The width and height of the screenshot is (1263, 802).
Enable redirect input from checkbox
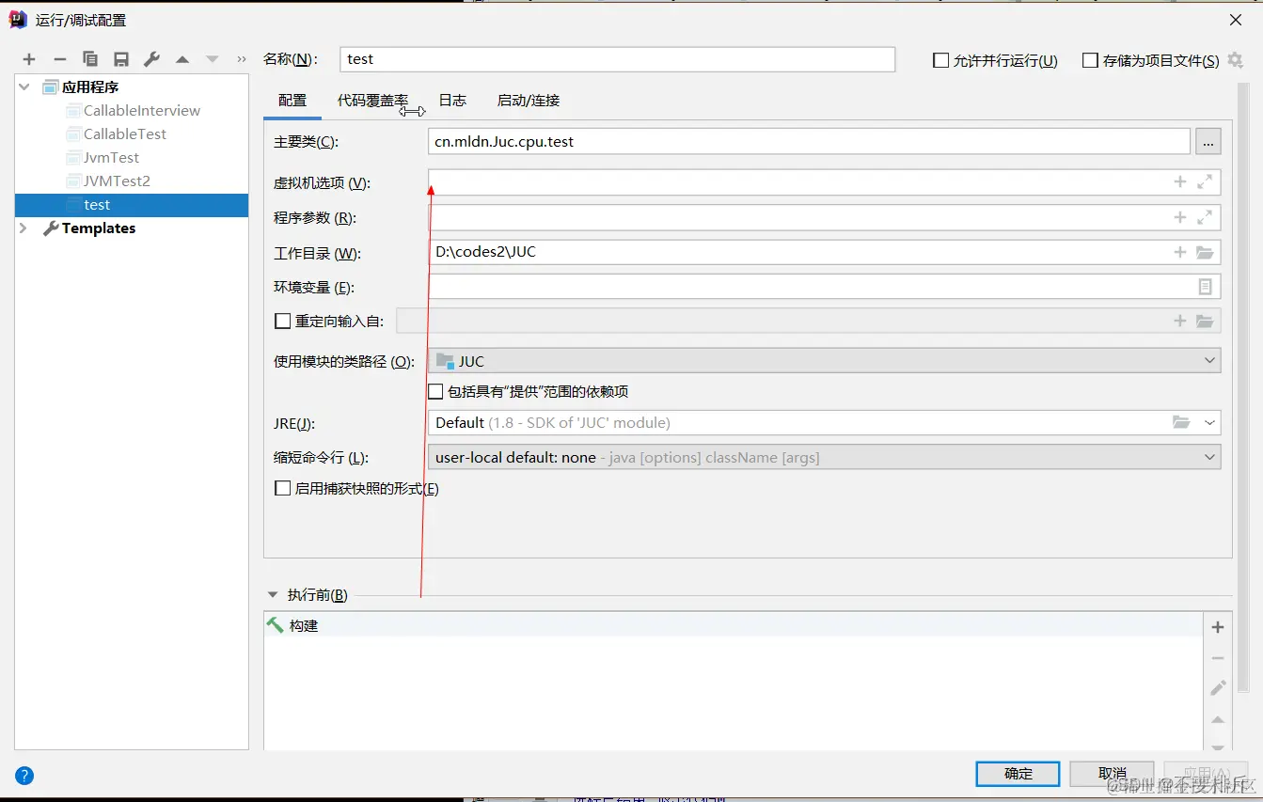point(282,321)
